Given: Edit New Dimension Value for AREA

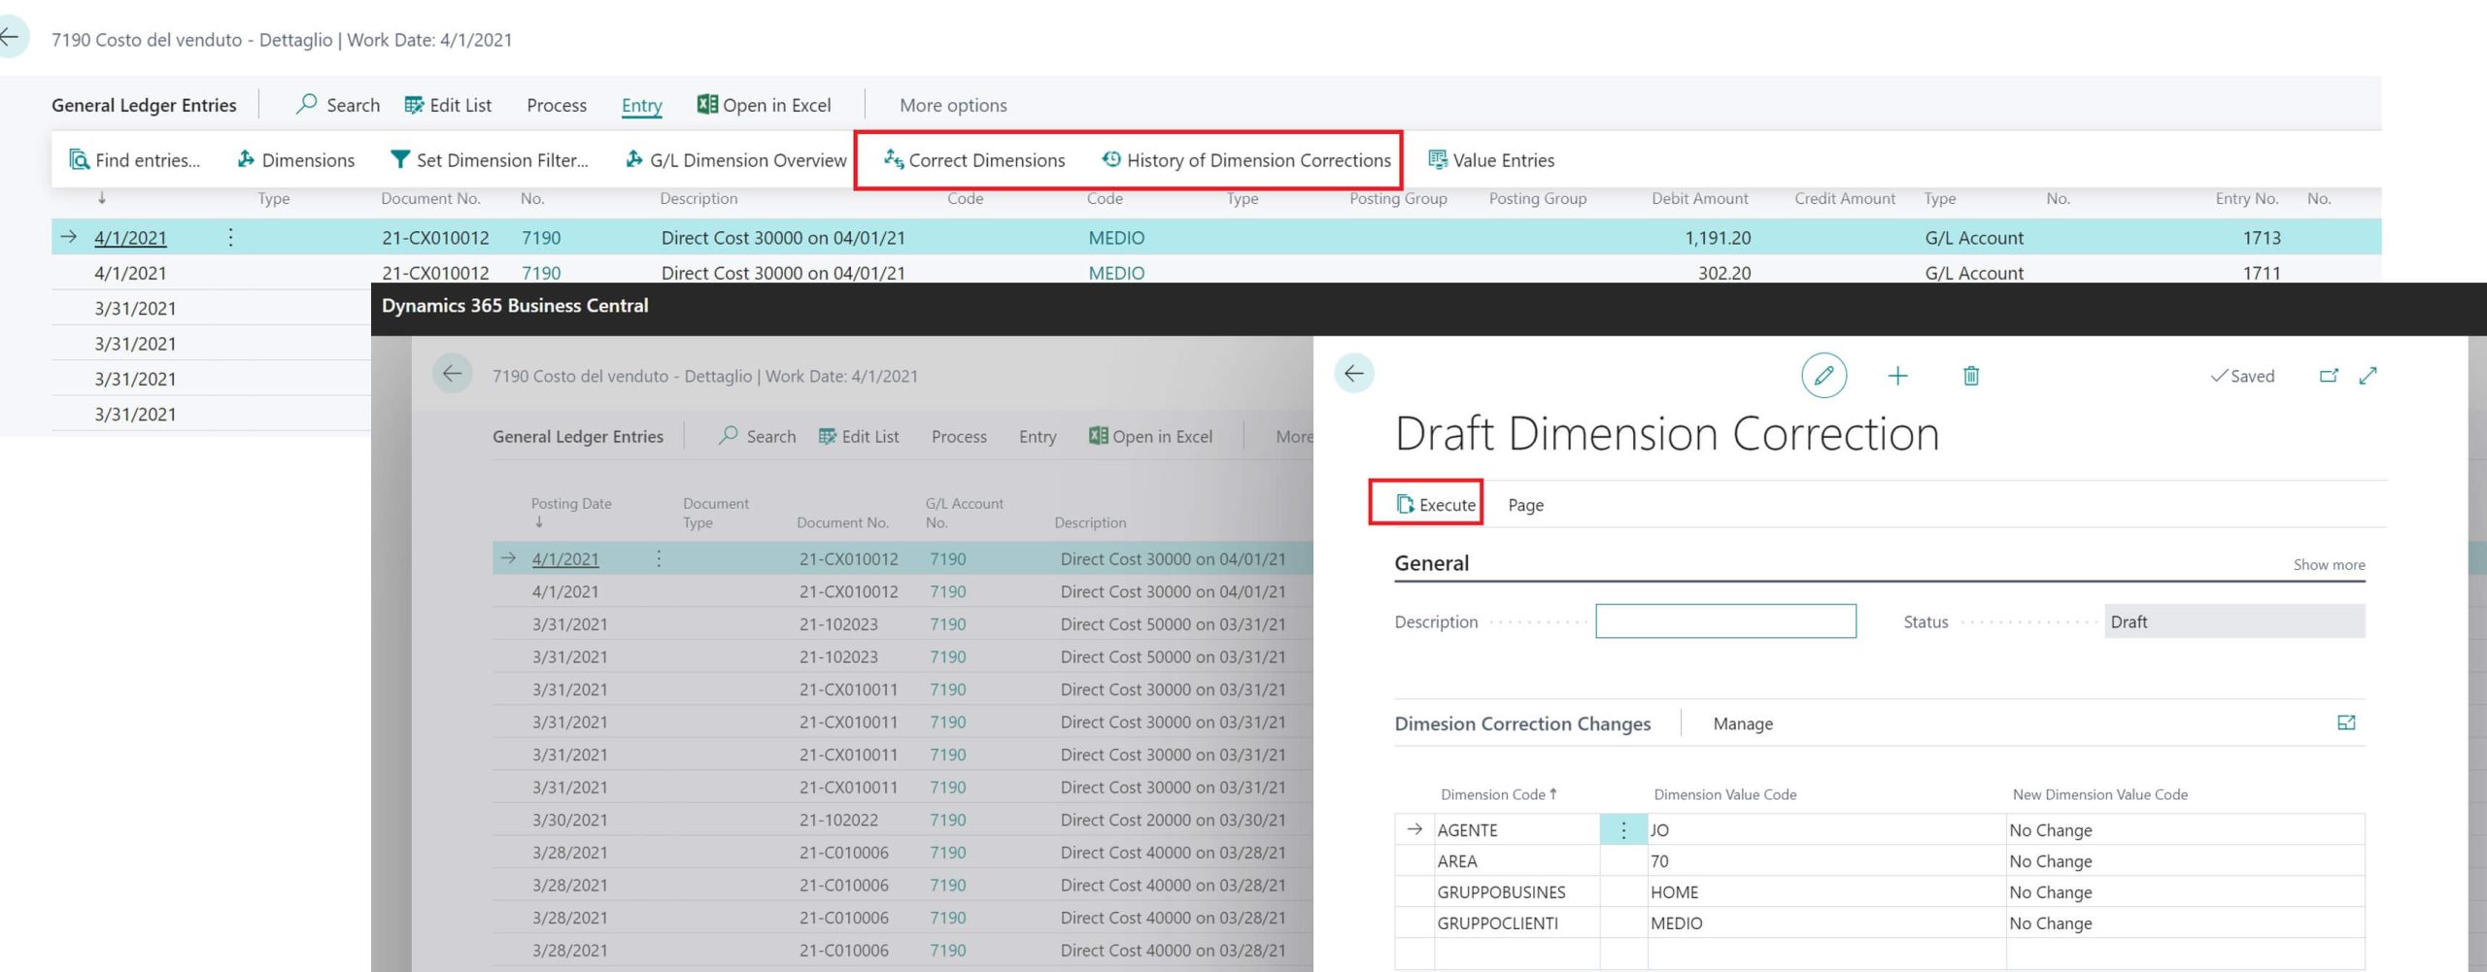Looking at the screenshot, I should coord(2185,861).
